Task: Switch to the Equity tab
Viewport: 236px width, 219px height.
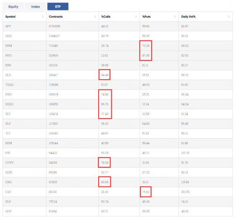Action: [13, 7]
